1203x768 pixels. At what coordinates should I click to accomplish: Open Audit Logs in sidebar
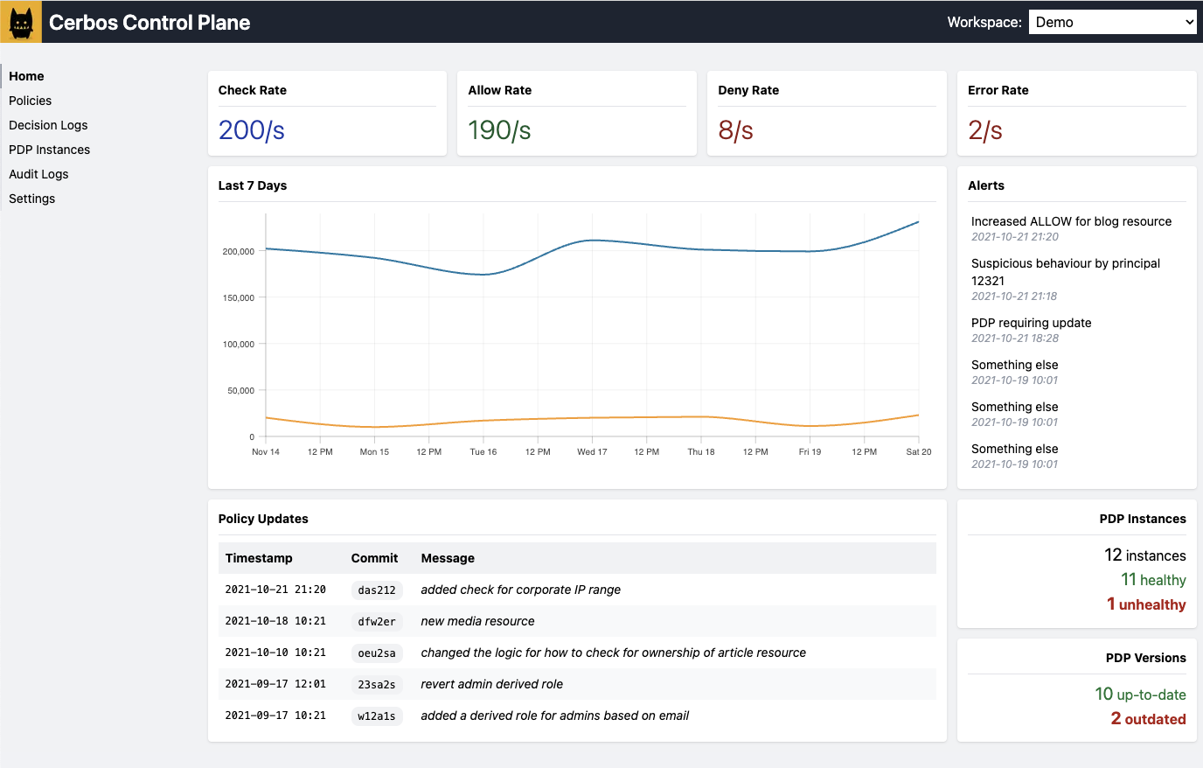click(38, 174)
